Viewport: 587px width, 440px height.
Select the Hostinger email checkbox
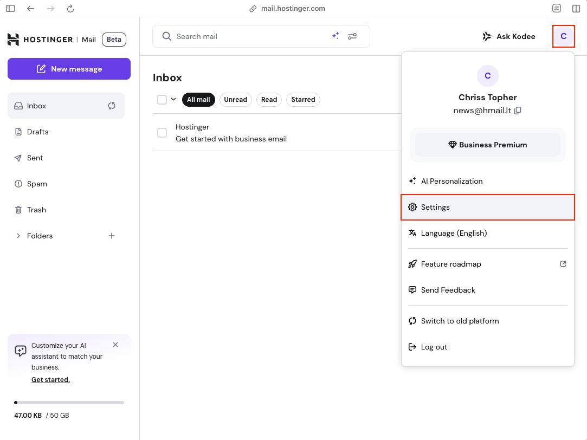162,133
